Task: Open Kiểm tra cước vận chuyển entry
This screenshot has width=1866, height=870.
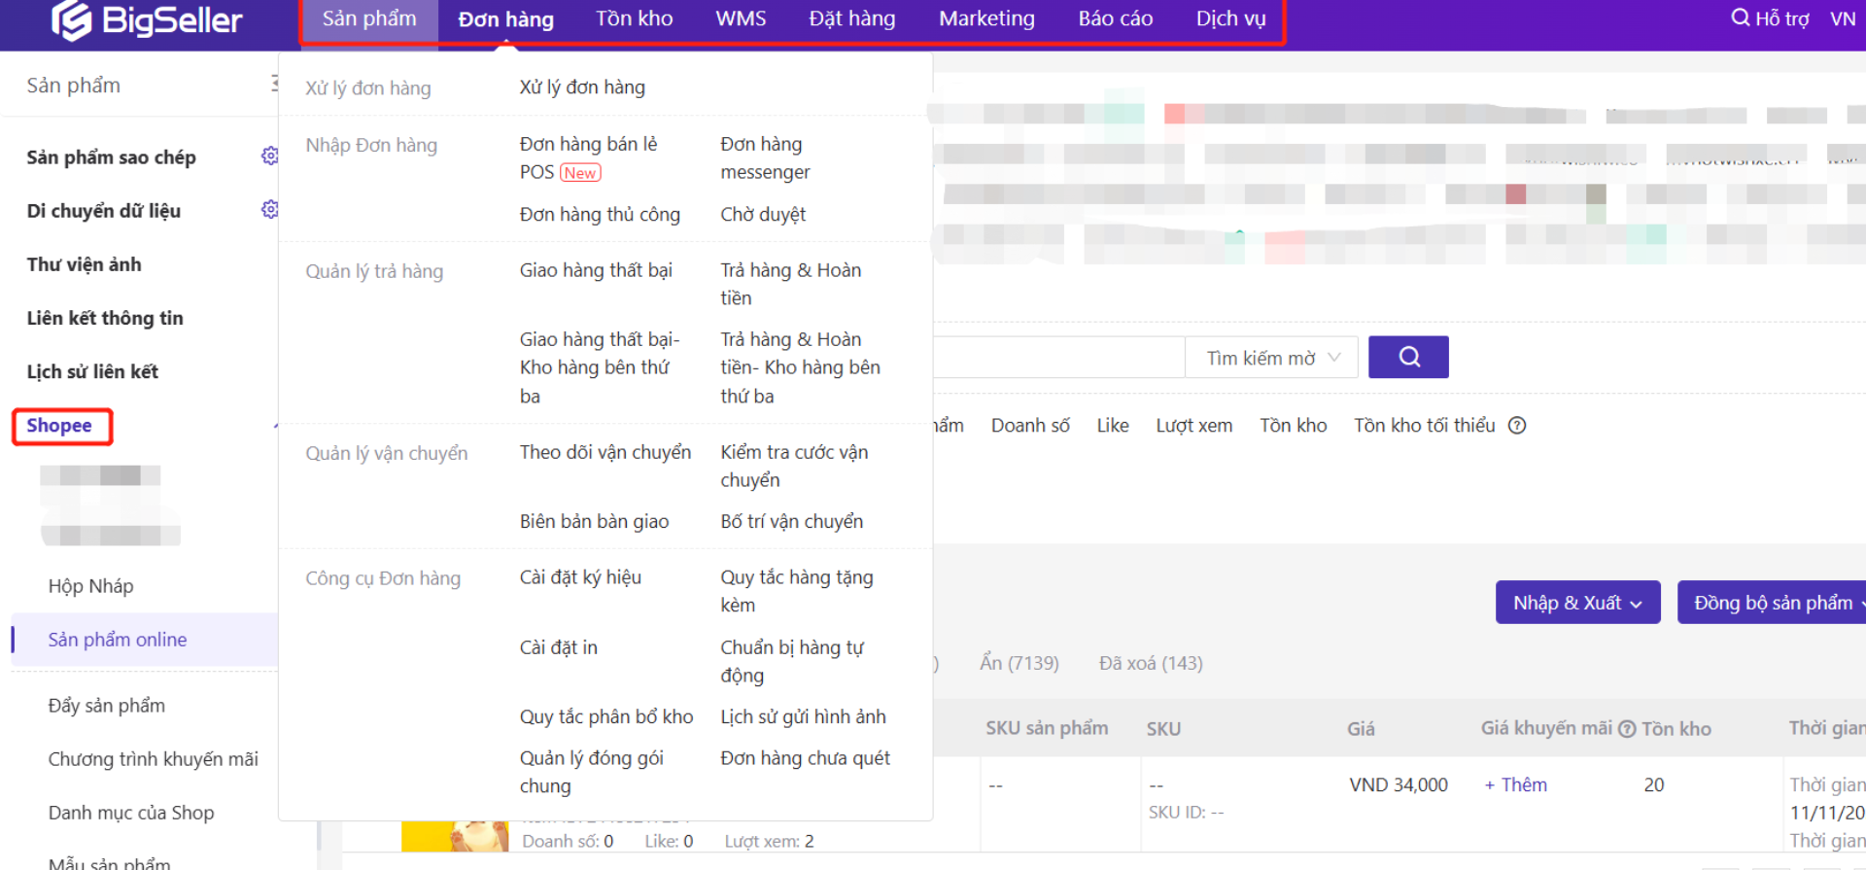Action: coord(795,466)
